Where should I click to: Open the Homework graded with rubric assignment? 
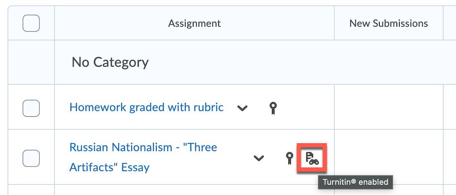click(x=146, y=108)
